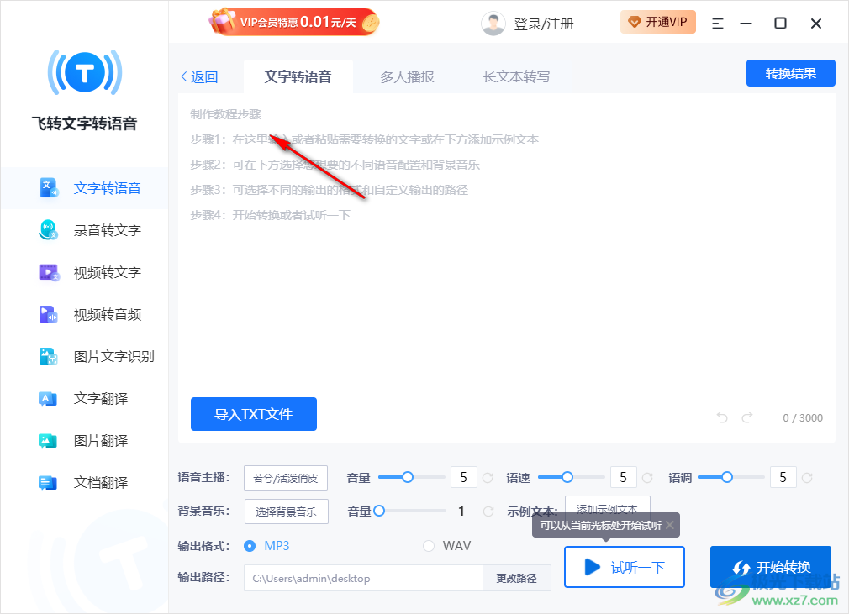The height and width of the screenshot is (614, 849).
Task: Reset the 语调 value with refresh icon
Action: (x=807, y=478)
